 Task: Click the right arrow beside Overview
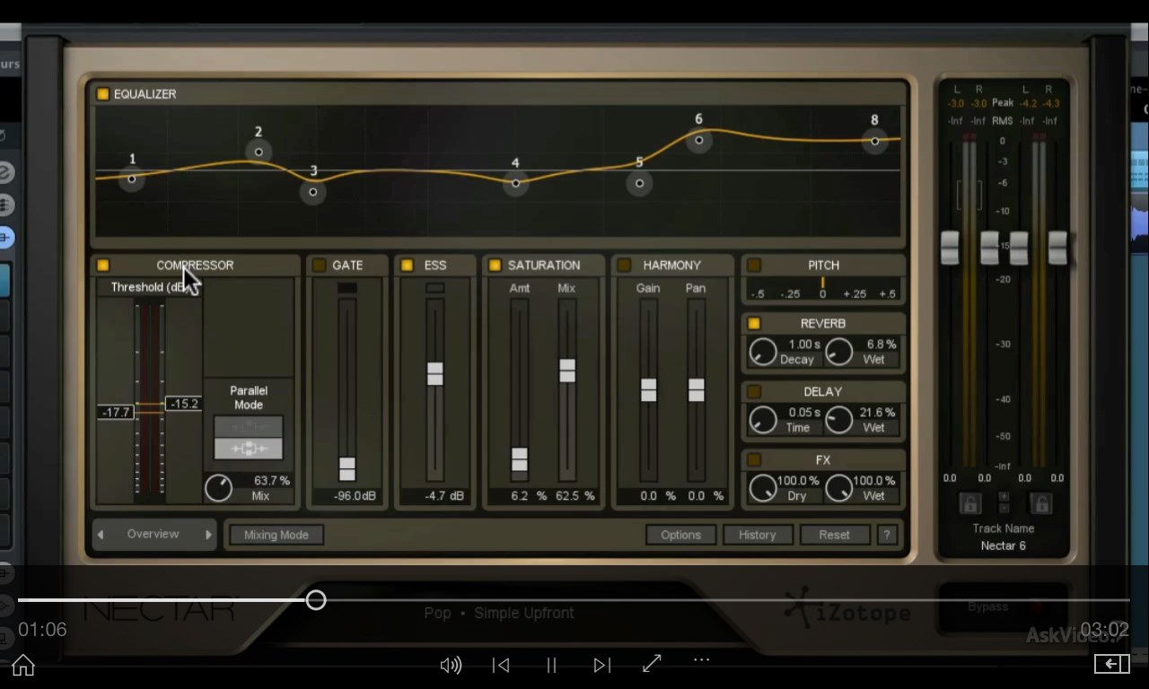[208, 534]
